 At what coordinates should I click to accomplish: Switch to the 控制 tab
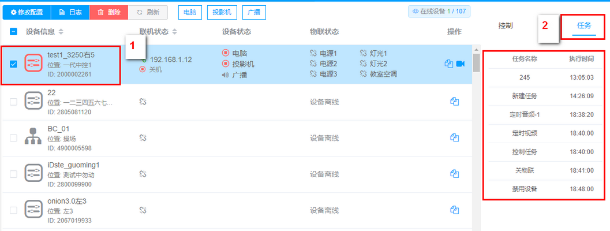tap(506, 25)
